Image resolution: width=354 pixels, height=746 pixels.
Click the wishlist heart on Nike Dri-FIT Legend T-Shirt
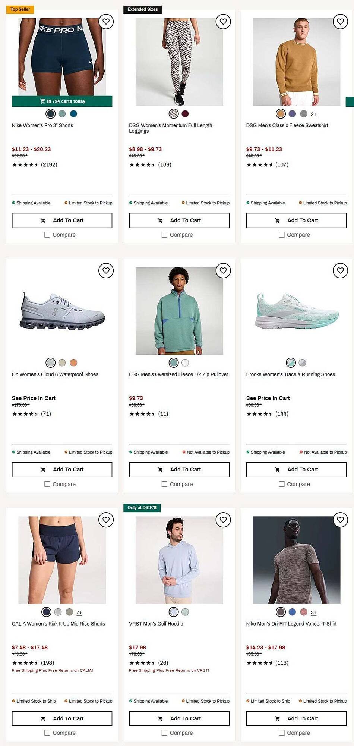pyautogui.click(x=340, y=520)
